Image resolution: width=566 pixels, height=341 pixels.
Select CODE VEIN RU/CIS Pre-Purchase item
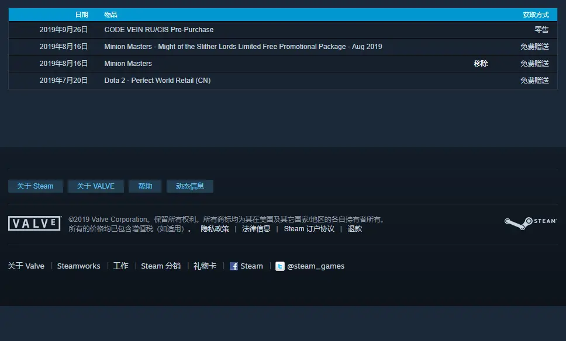pos(159,30)
